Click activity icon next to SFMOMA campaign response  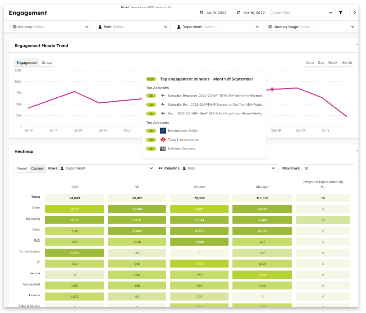point(163,96)
